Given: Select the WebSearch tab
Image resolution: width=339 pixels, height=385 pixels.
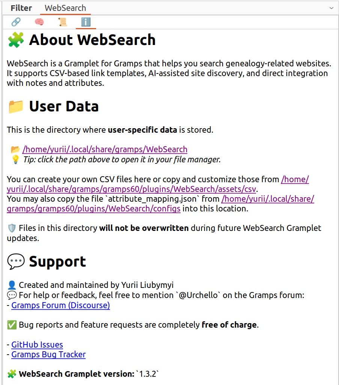Looking at the screenshot, I should click(x=65, y=8).
